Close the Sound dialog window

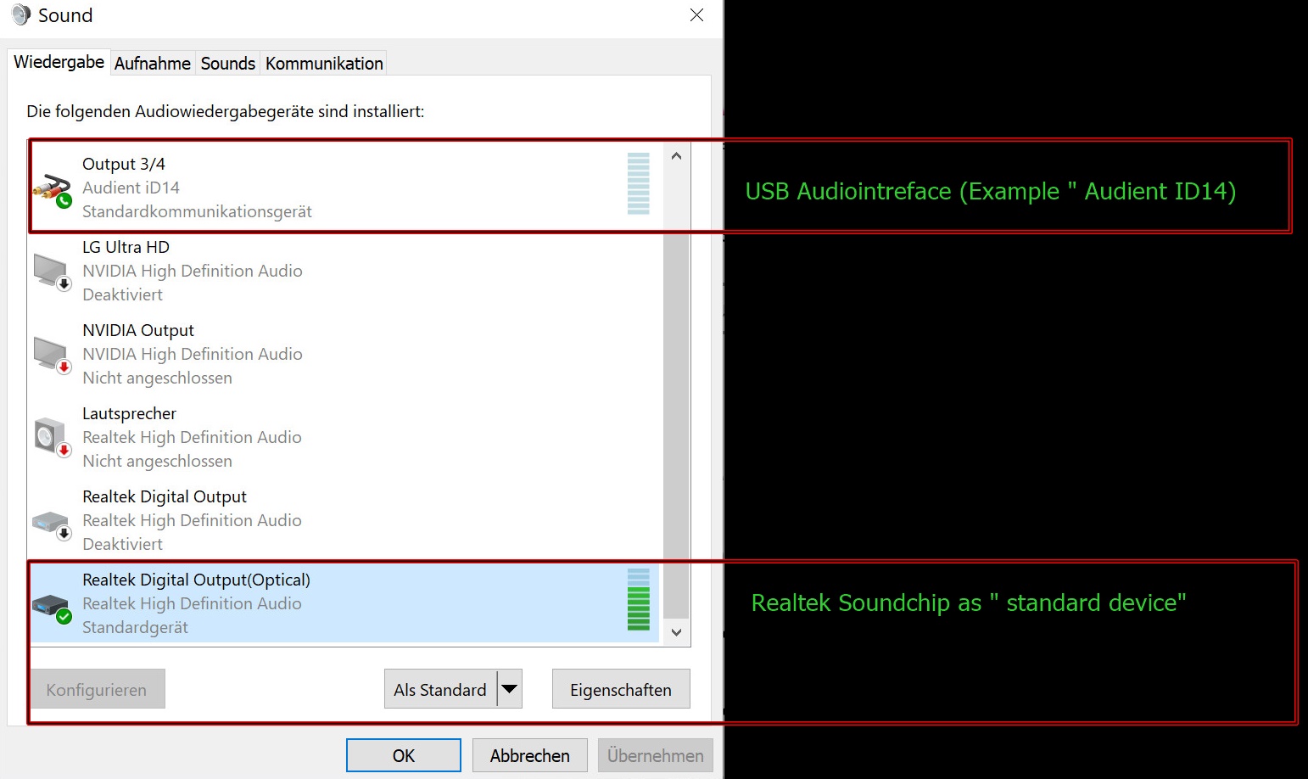pos(696,15)
